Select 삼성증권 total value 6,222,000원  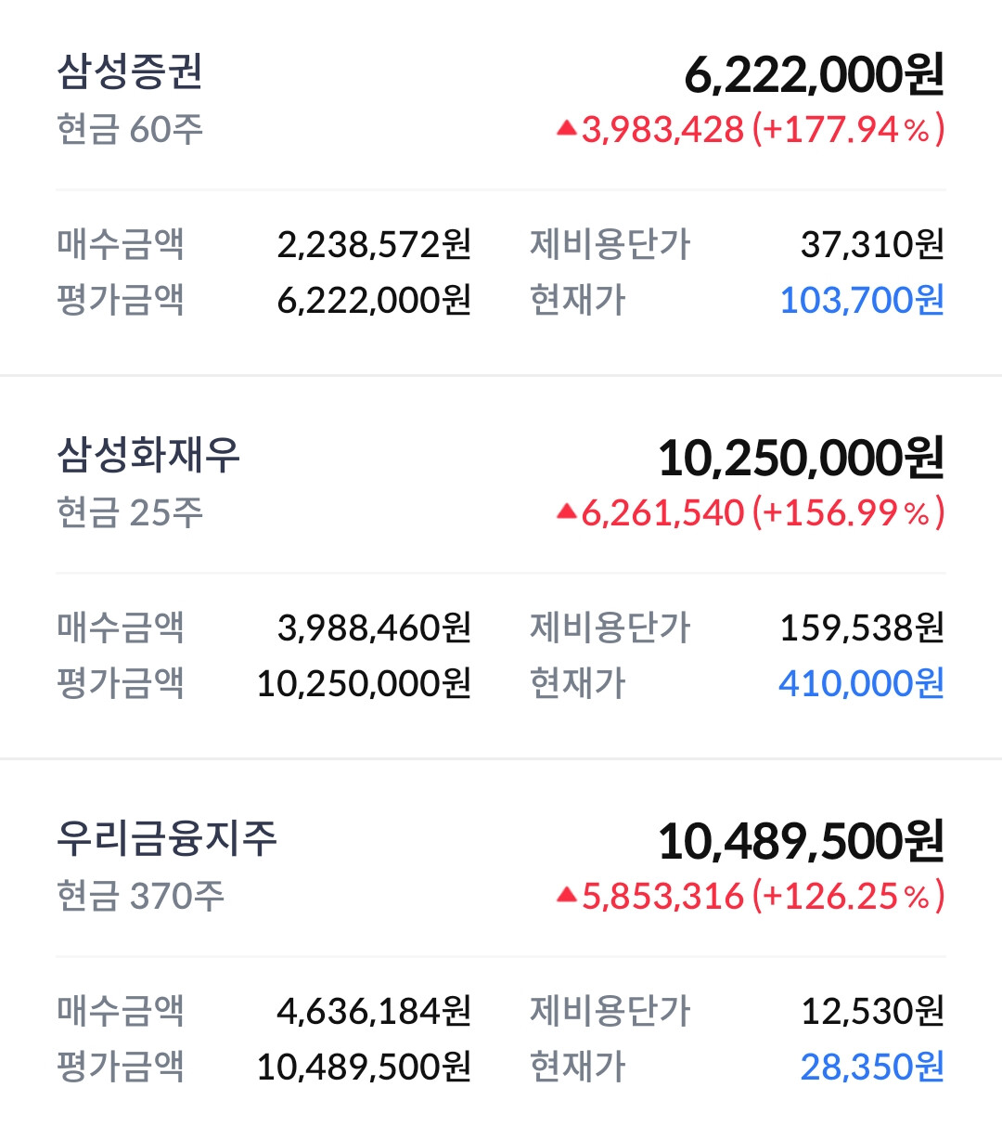click(815, 75)
